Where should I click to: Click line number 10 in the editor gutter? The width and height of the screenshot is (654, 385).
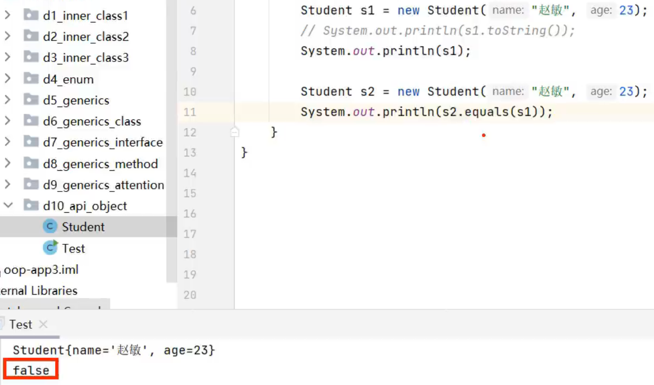coord(190,91)
